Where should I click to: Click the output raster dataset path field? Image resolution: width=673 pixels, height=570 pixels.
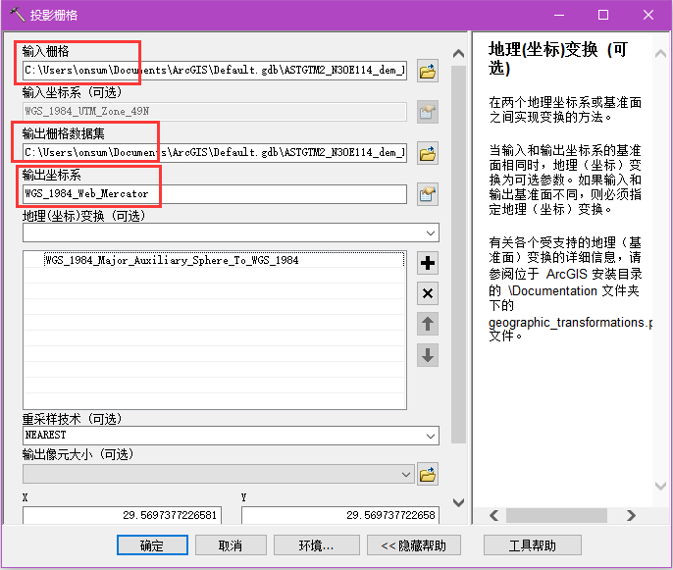coord(215,153)
